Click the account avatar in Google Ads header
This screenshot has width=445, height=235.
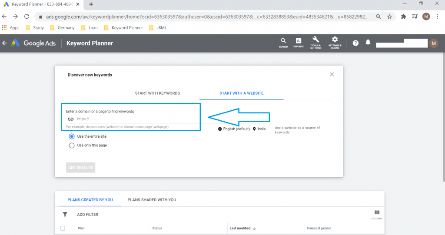point(434,43)
